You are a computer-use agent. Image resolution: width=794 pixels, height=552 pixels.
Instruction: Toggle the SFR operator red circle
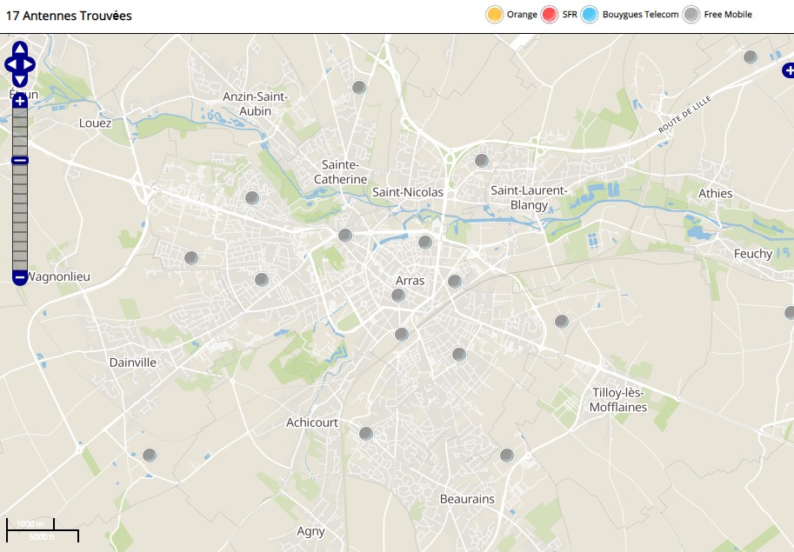550,15
